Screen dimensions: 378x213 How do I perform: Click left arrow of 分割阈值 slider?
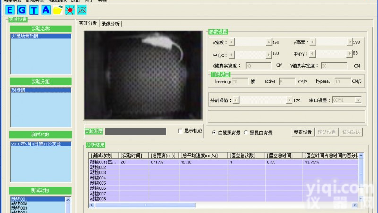pos(237,100)
